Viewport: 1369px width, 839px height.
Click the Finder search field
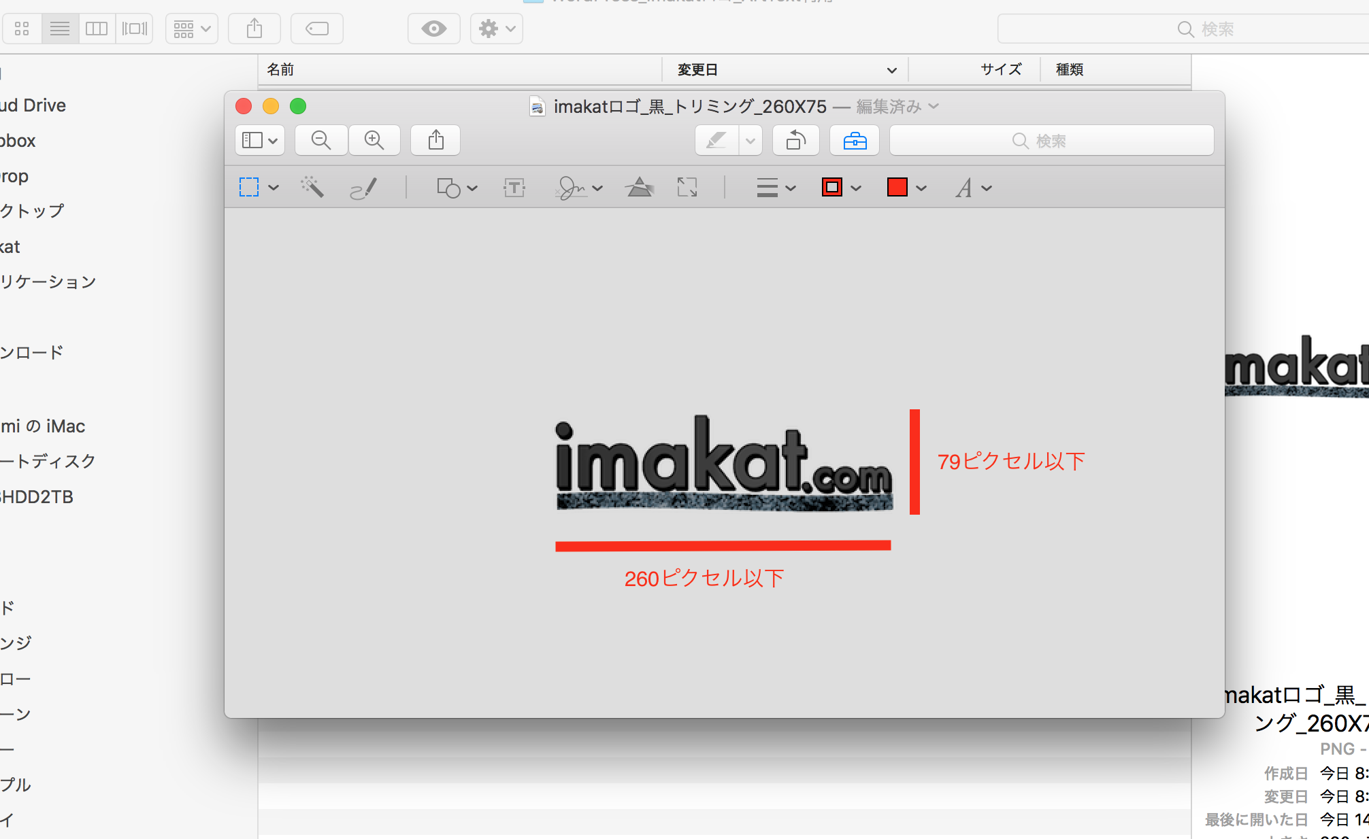pos(1184,29)
